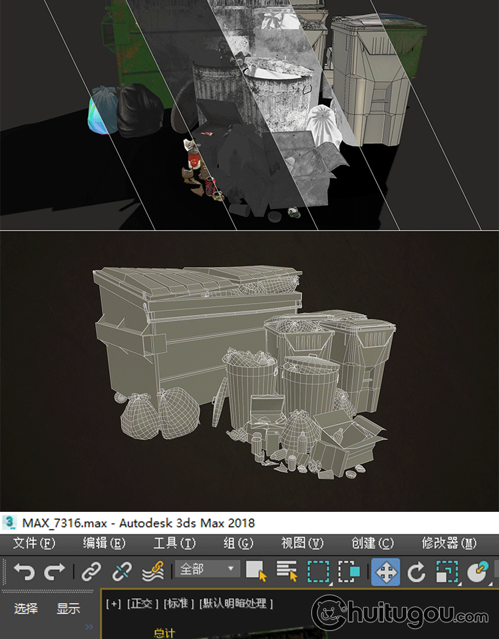The height and width of the screenshot is (639, 499).
Task: Activate the Select and Scale tool
Action: 447,571
